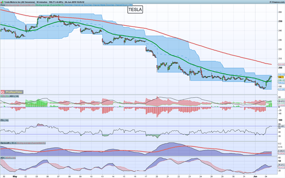Image resolution: width=285 pixels, height=178 pixels.
Task: Click the IG ProRealTime logo
Action: pos(12,92)
